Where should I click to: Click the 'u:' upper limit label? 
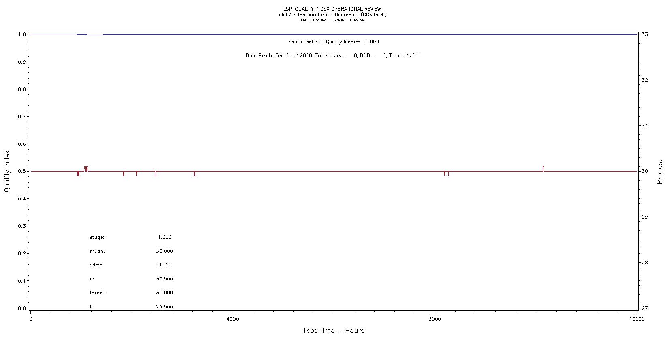(92, 279)
